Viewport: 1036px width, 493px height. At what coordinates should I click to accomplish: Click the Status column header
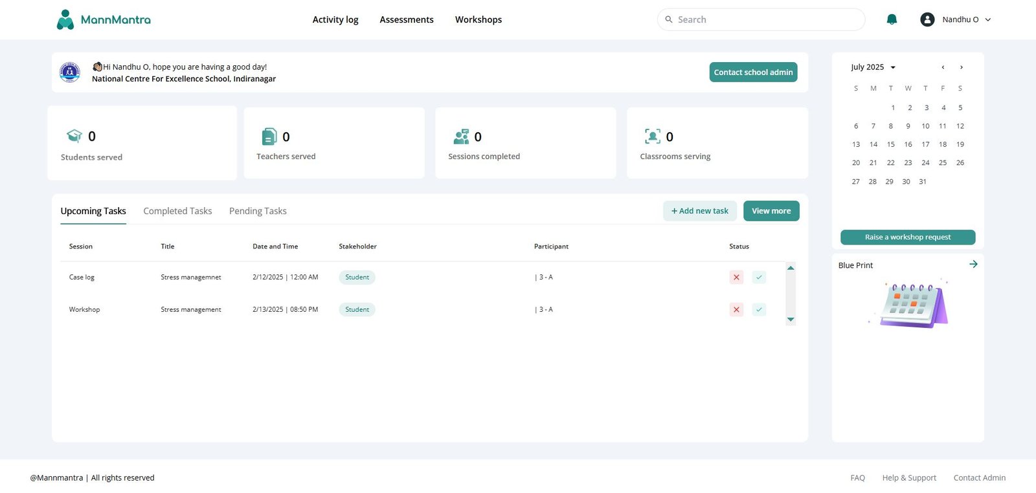point(739,246)
